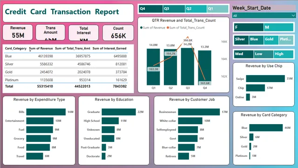Select the Q4 quarter slicer tile
298x168 pixels.
coord(151,9)
